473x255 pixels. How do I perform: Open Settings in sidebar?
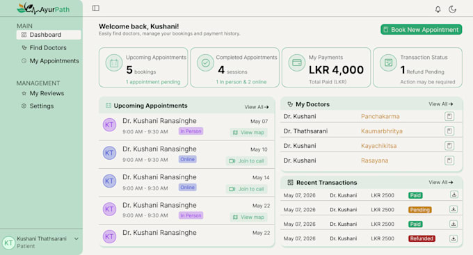[38, 106]
